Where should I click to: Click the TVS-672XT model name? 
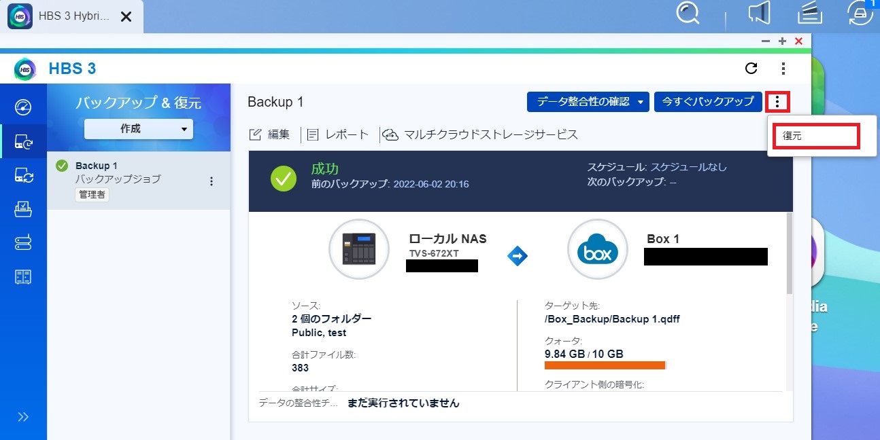tap(434, 253)
